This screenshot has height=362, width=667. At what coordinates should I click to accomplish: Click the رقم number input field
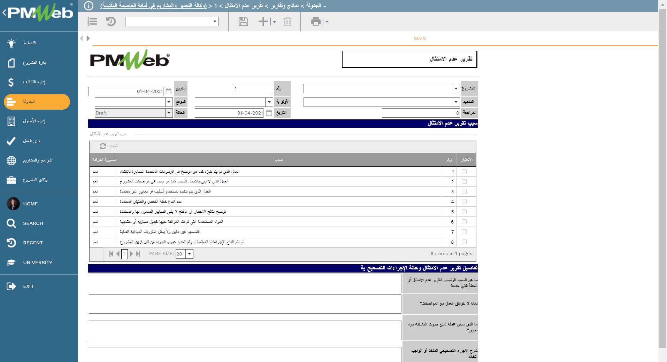pyautogui.click(x=253, y=88)
